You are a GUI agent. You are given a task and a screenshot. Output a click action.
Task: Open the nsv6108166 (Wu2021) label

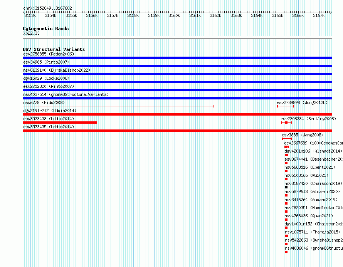pyautogui.click(x=306, y=175)
